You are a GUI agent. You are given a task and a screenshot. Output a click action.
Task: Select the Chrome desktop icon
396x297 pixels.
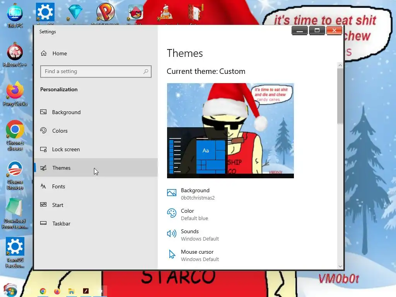coord(15,135)
